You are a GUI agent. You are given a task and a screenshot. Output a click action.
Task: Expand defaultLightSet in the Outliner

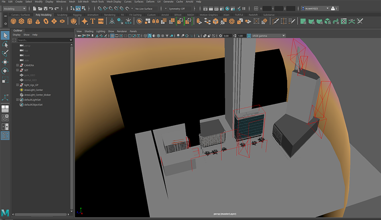(17, 100)
